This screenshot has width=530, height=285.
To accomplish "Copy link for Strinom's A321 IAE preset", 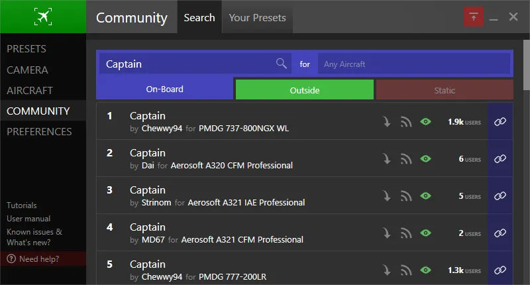I will 500,196.
